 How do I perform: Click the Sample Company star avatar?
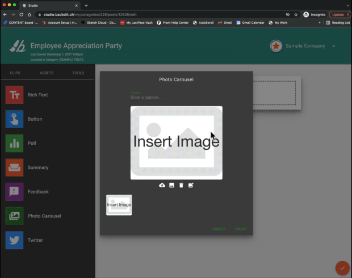(276, 46)
